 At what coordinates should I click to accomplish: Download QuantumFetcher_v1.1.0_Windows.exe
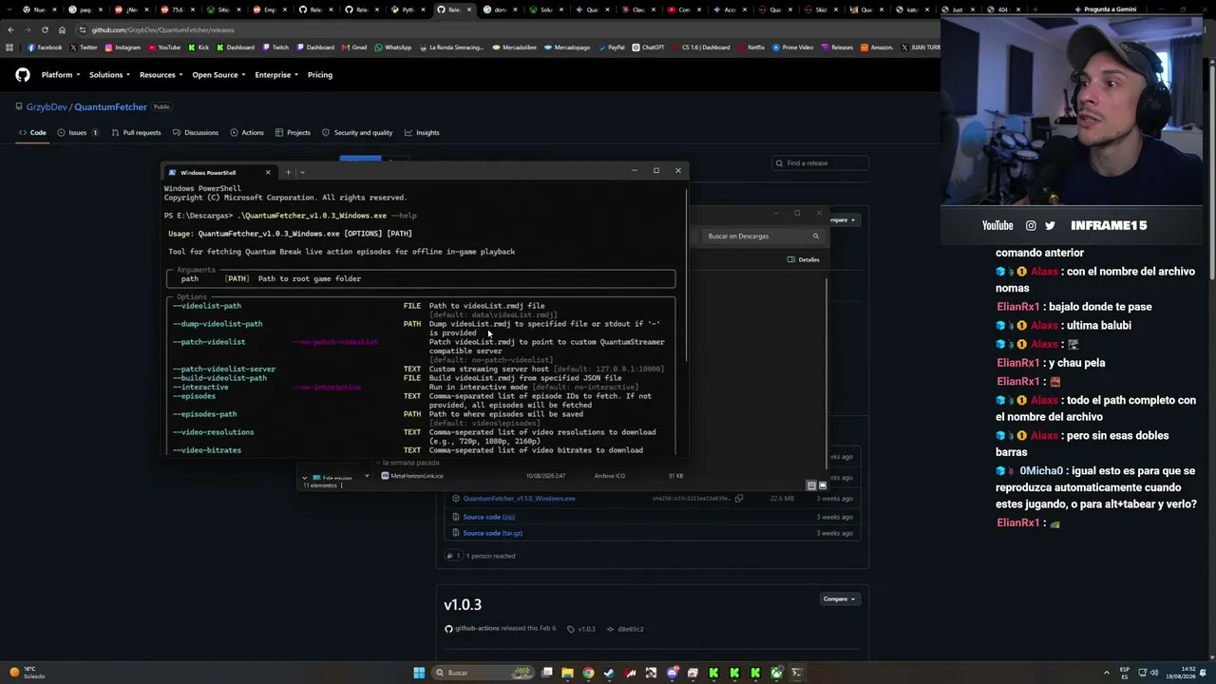point(519,498)
